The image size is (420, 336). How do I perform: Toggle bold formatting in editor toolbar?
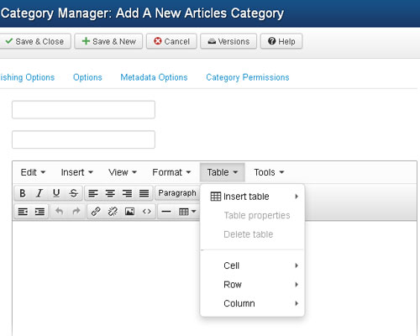(23, 193)
